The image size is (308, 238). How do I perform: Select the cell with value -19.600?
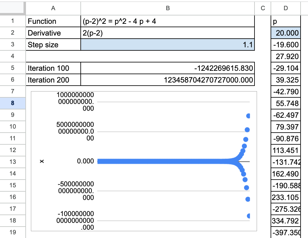click(285, 45)
